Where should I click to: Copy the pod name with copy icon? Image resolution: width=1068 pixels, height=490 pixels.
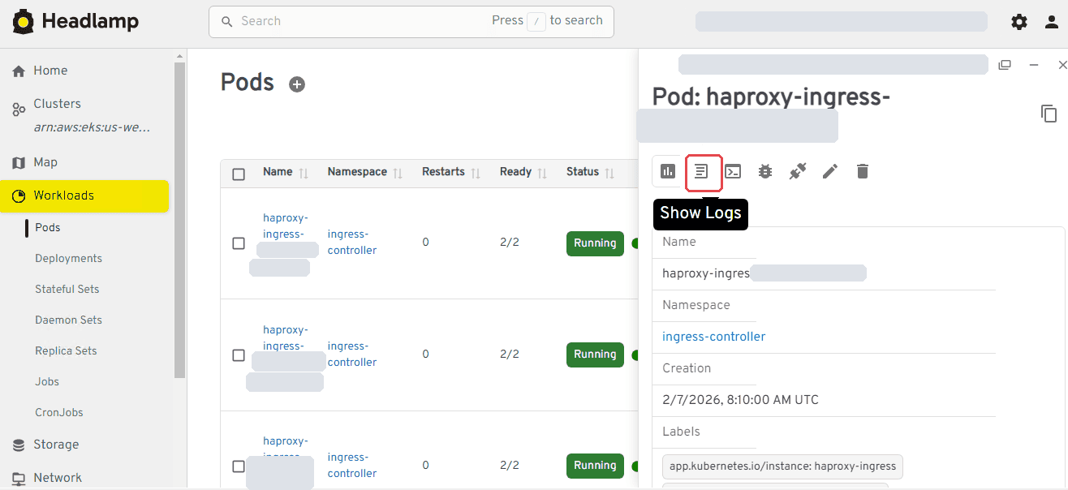1049,114
